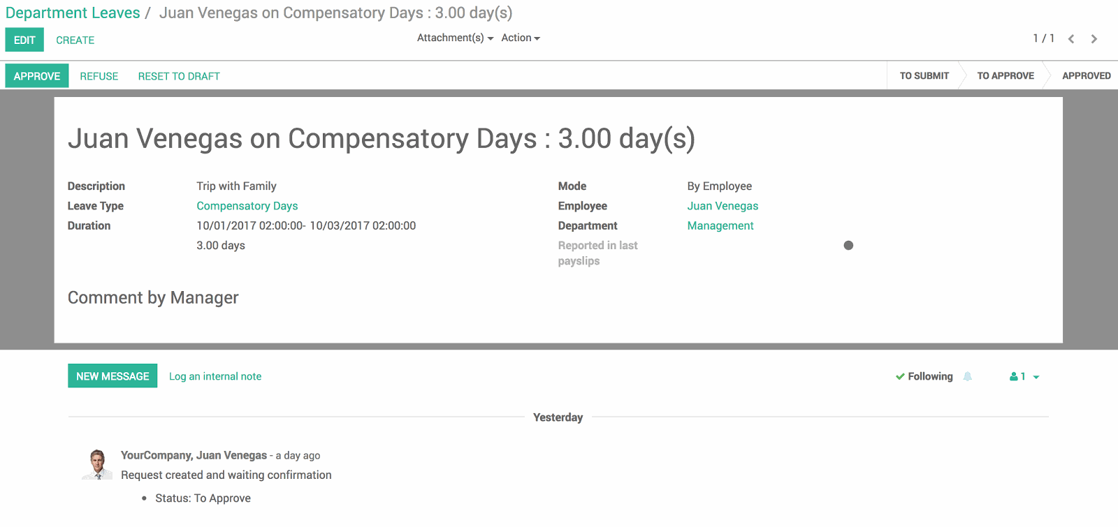Select the To Approve status stage
This screenshot has height=527, width=1118.
coord(1005,75)
